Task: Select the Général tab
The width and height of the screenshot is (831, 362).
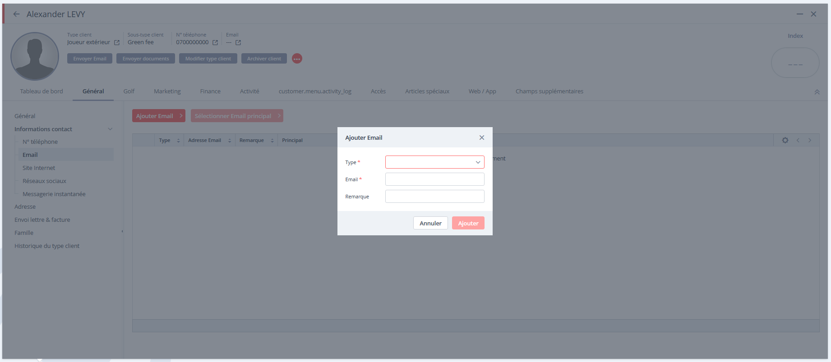Action: click(93, 91)
